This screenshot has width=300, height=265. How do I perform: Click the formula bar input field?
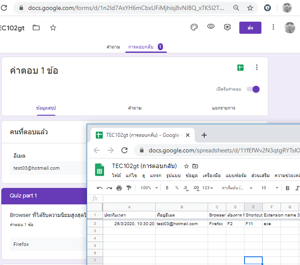point(199,198)
